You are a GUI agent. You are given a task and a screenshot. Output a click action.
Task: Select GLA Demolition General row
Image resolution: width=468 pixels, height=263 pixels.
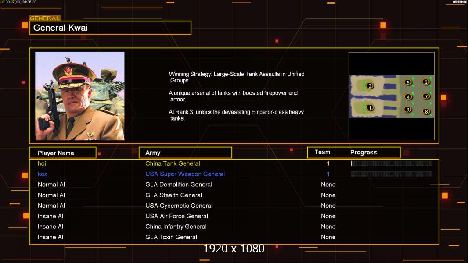234,185
